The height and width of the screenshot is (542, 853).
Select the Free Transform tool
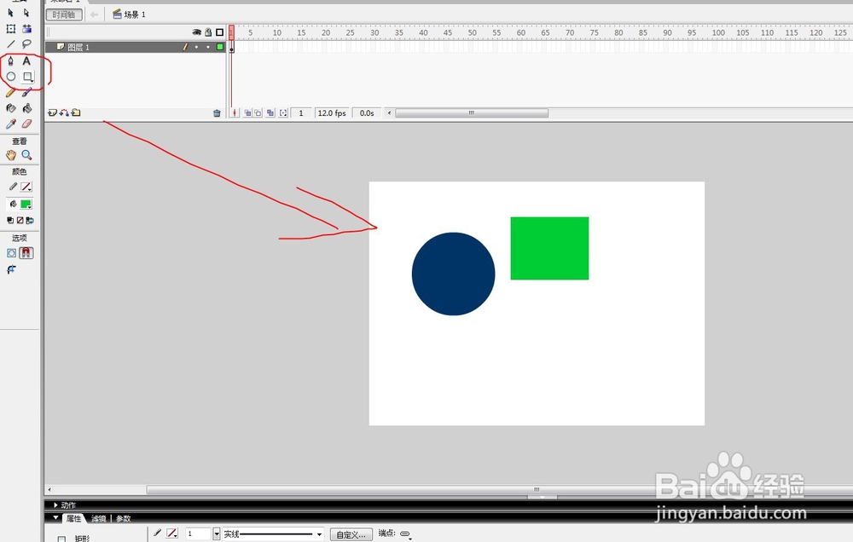[x=10, y=29]
